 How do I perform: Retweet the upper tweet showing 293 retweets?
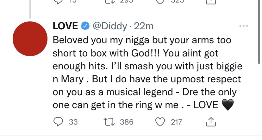pos(110,2)
